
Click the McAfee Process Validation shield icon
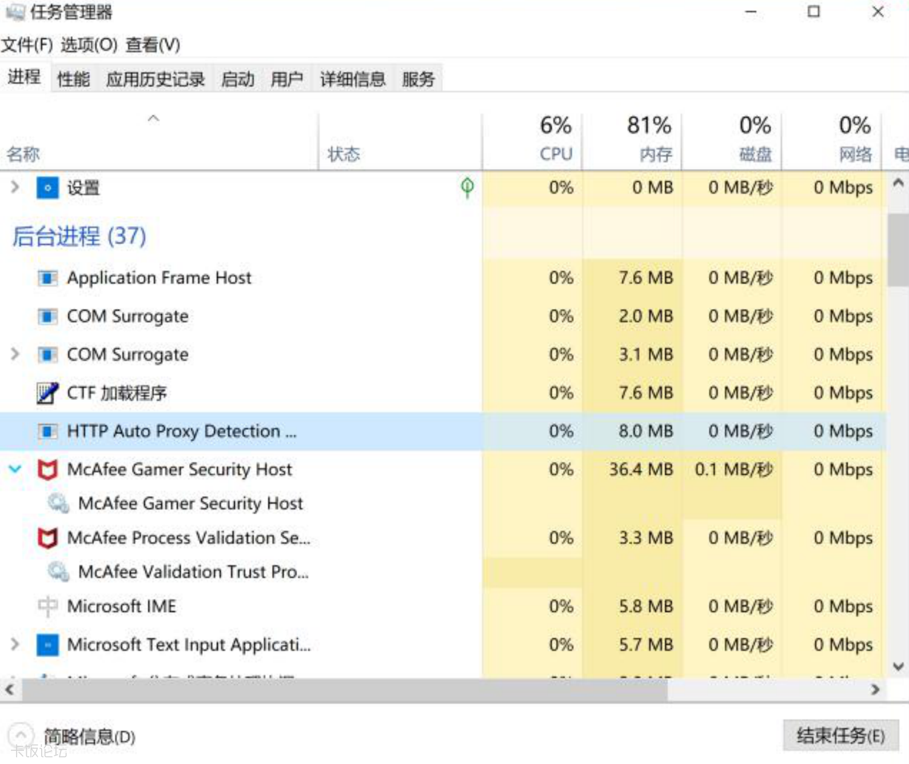coord(47,538)
